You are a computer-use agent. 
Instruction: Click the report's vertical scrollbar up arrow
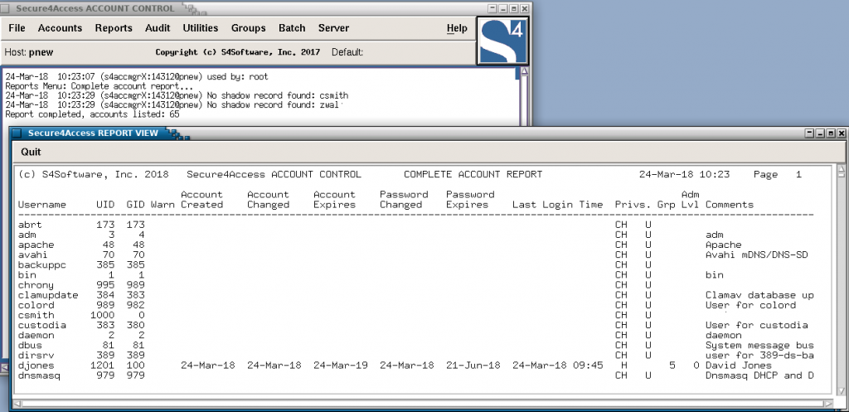841,171
